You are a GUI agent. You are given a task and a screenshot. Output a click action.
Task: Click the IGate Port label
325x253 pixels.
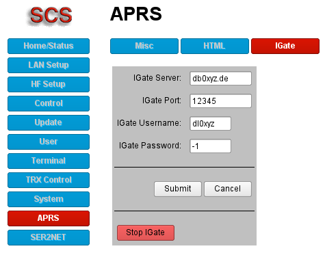click(161, 101)
